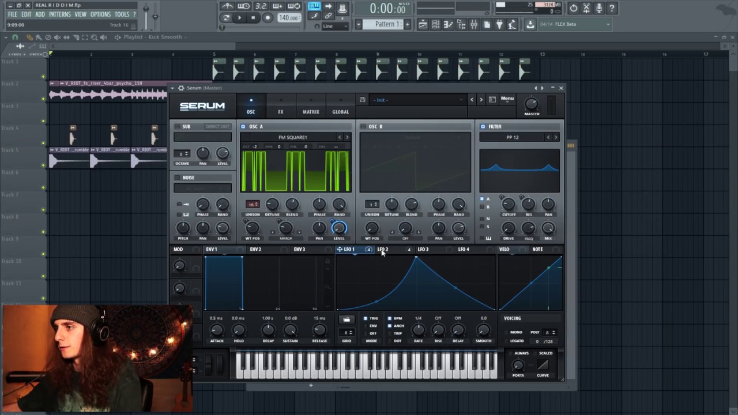
Task: Click the envelope lock icon
Action: tap(327, 261)
